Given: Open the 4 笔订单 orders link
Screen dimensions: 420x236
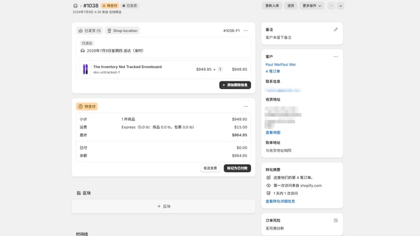Looking at the screenshot, I should tap(272, 71).
